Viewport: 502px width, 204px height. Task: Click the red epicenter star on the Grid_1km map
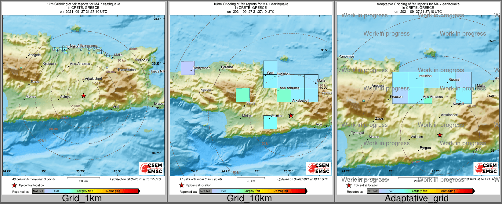[83, 96]
